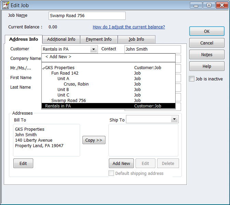230x205 pixels.
Task: Expand the Ship To dropdown
Action: click(x=175, y=119)
